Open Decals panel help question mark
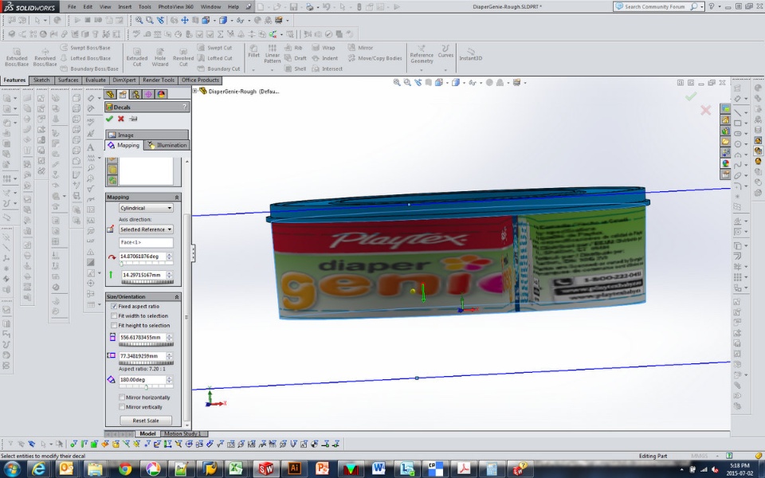 tap(184, 107)
